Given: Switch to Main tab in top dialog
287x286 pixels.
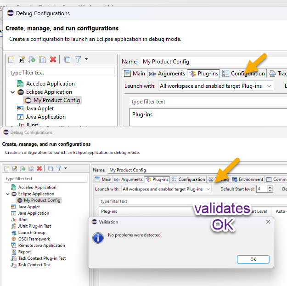Looking at the screenshot, I should pos(135,74).
